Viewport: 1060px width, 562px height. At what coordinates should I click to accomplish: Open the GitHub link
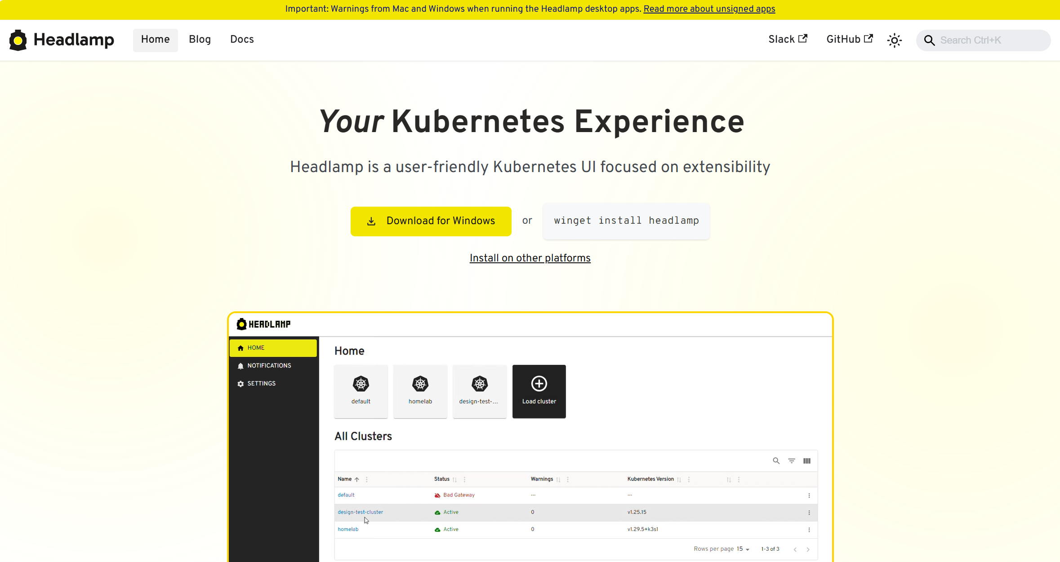click(850, 40)
